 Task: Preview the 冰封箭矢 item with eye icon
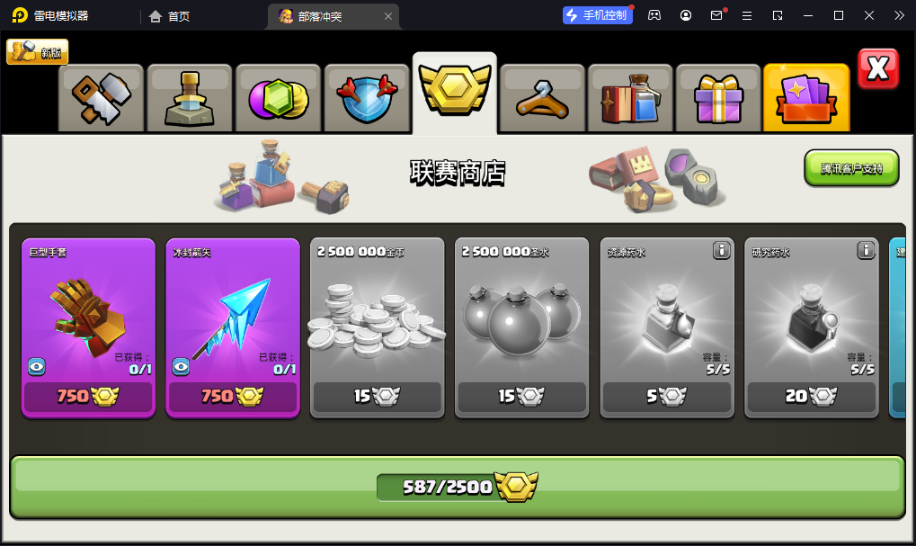(x=181, y=366)
